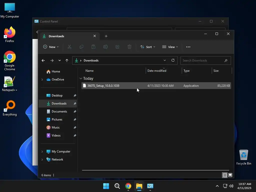Open Google Chrome from the taskbar
This screenshot has width=256, height=192.
click(x=128, y=186)
